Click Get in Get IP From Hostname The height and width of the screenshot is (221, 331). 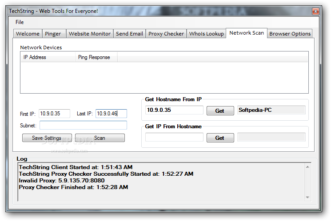click(x=220, y=138)
